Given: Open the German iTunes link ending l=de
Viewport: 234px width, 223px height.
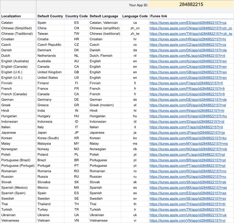Looking at the screenshot, I should click(x=188, y=100).
